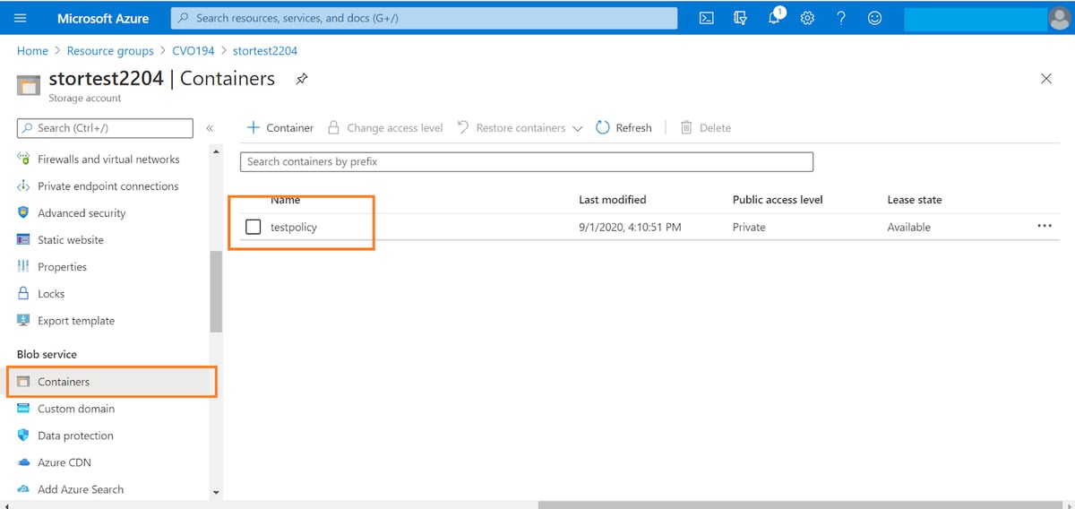Click the add Container button
Viewport: 1075px width, 509px height.
point(280,128)
